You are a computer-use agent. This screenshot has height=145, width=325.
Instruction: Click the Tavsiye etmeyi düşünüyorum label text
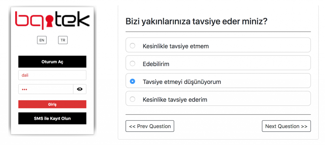(x=182, y=82)
